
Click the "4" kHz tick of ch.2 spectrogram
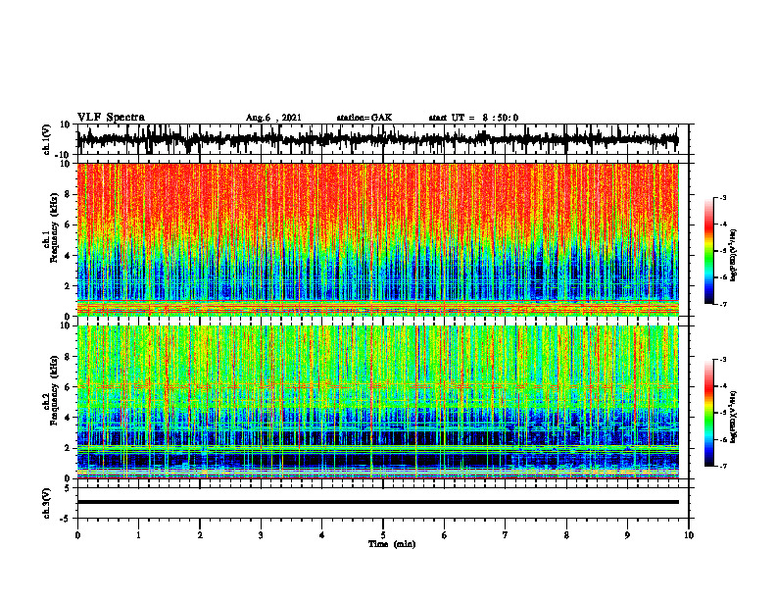(69, 418)
